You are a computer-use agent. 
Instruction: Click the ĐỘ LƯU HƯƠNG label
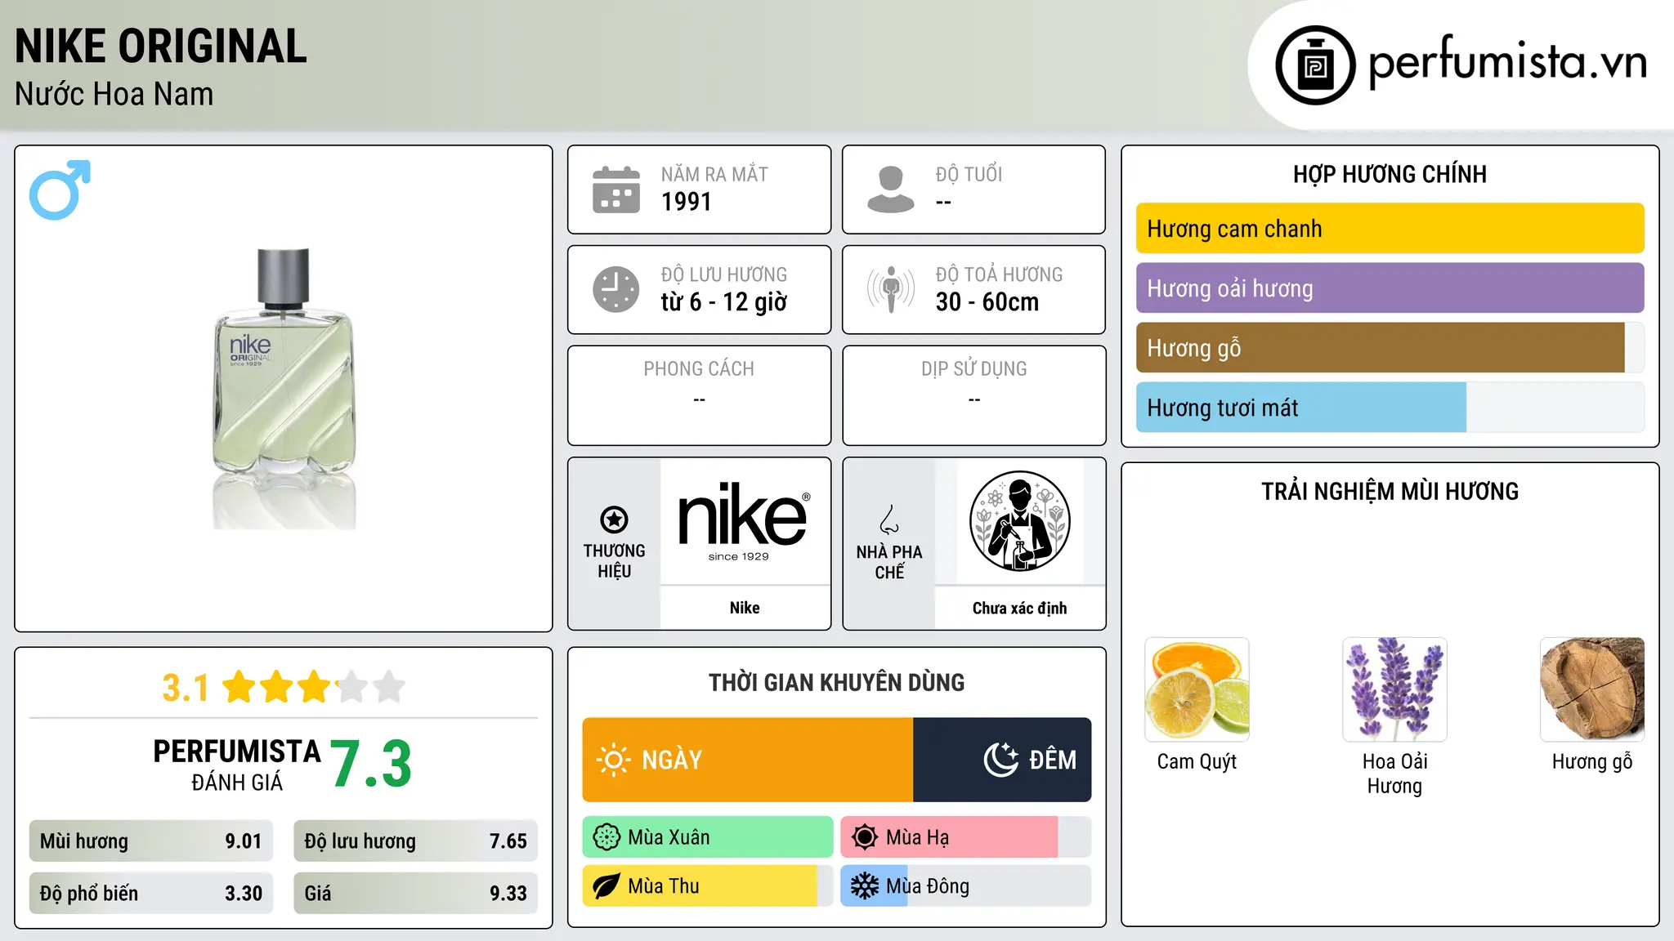click(x=724, y=274)
